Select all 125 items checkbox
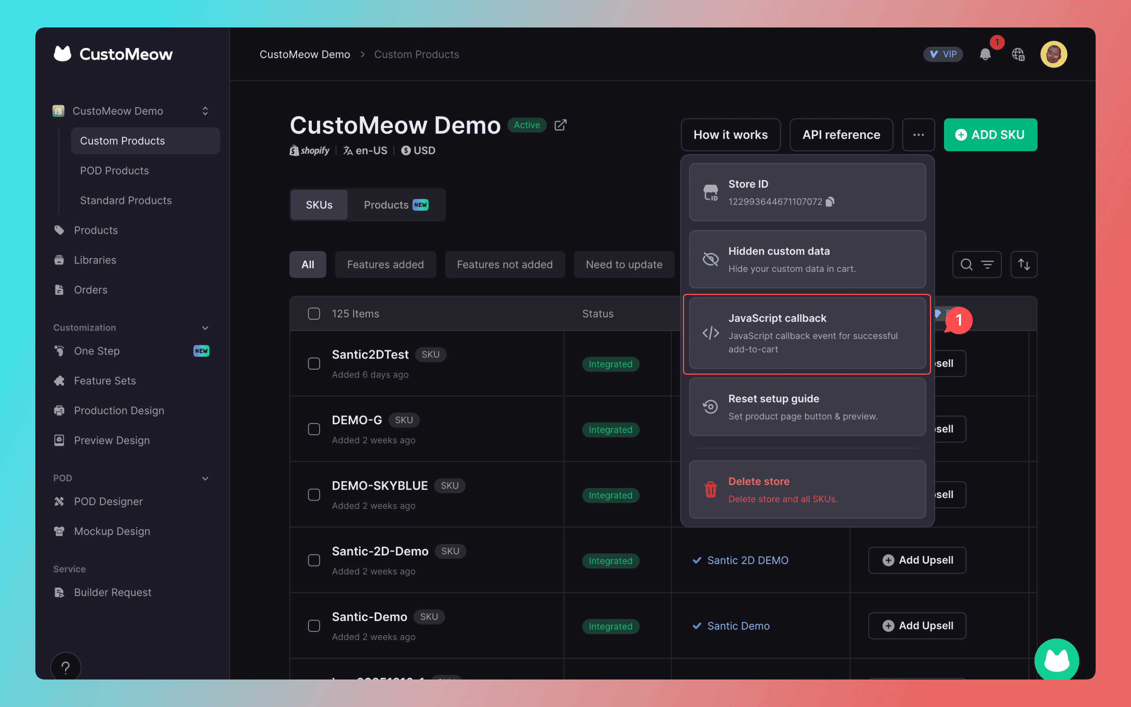Screen dimensions: 1131x707 coord(314,314)
